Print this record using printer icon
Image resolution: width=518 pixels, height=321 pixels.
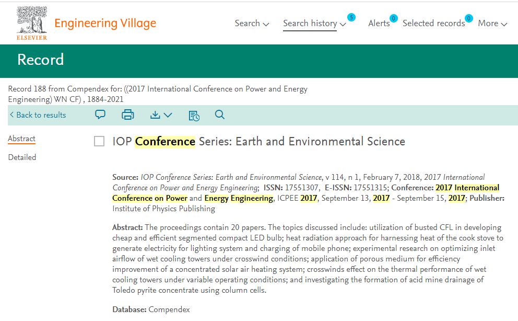click(x=127, y=114)
